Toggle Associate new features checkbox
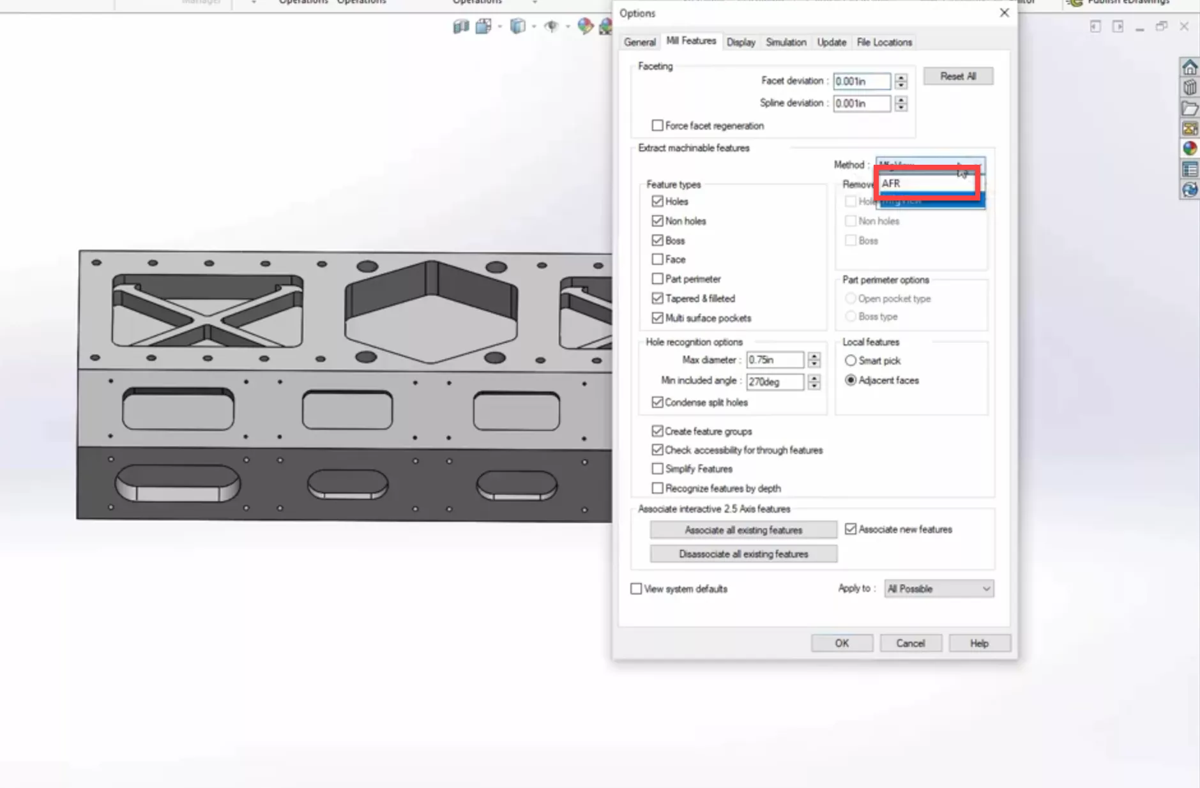The width and height of the screenshot is (1200, 788). (x=851, y=529)
